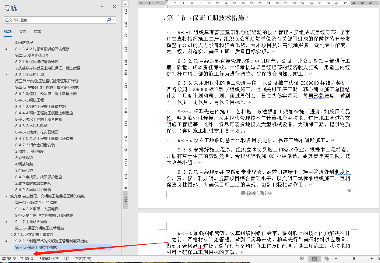Select heading 第三节 保证工期技术措施 in navigation

coord(37,247)
